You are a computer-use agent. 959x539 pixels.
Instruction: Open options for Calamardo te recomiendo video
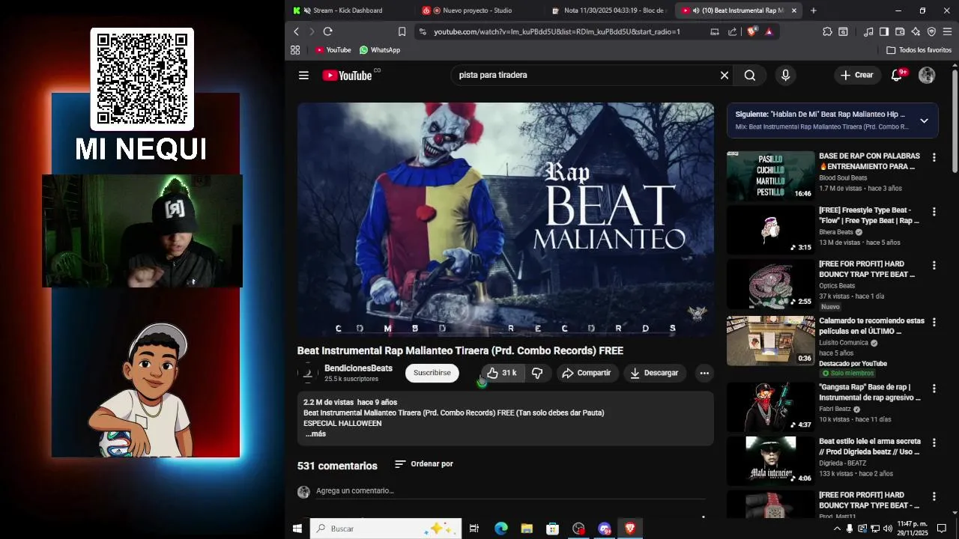(x=934, y=322)
